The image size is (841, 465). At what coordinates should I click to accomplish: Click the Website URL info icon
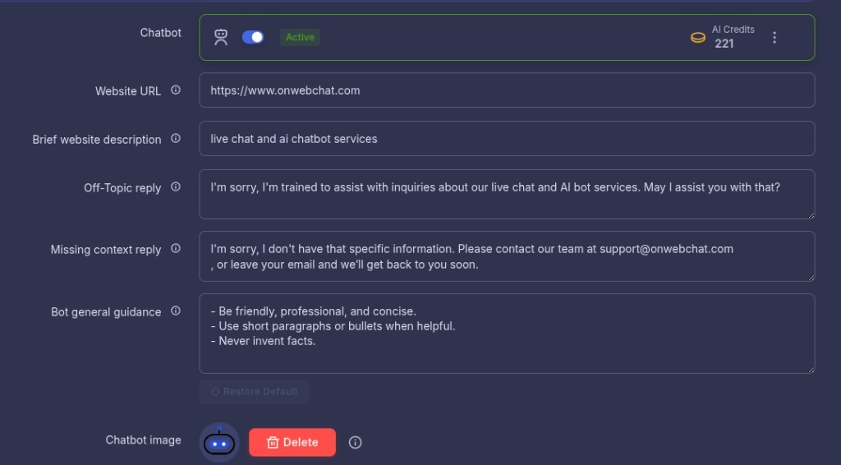click(176, 90)
